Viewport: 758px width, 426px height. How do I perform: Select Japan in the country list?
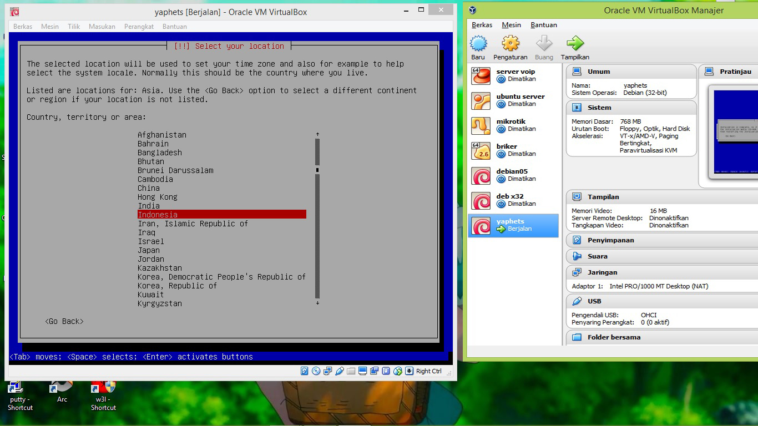point(149,250)
